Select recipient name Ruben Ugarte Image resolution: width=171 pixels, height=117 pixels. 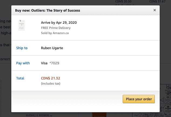pos(52,48)
